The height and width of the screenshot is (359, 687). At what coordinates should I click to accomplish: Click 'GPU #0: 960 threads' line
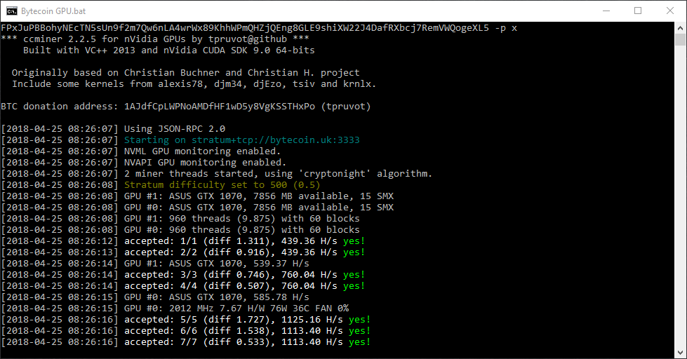point(180,230)
